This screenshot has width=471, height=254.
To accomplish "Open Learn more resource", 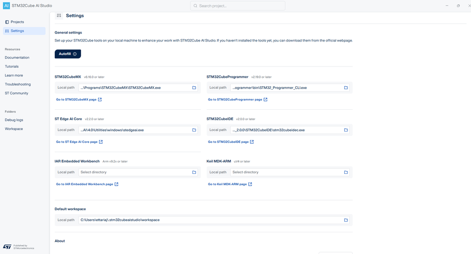I will pyautogui.click(x=14, y=75).
